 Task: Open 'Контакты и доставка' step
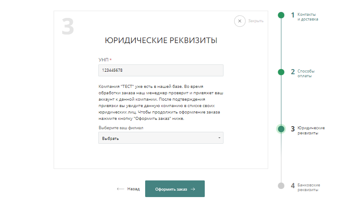coord(307,17)
